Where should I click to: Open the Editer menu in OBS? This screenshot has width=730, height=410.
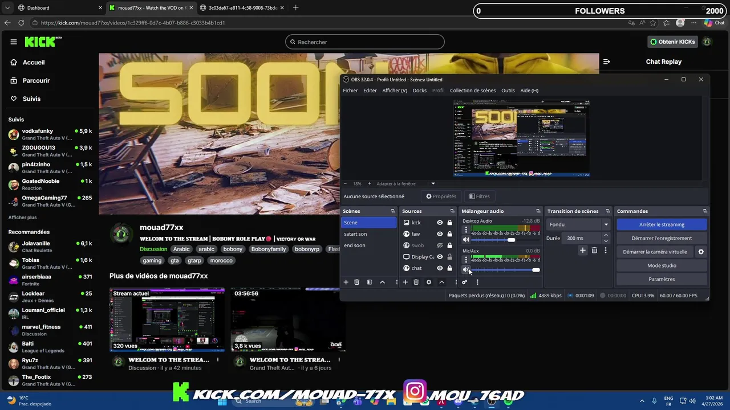[x=370, y=91]
